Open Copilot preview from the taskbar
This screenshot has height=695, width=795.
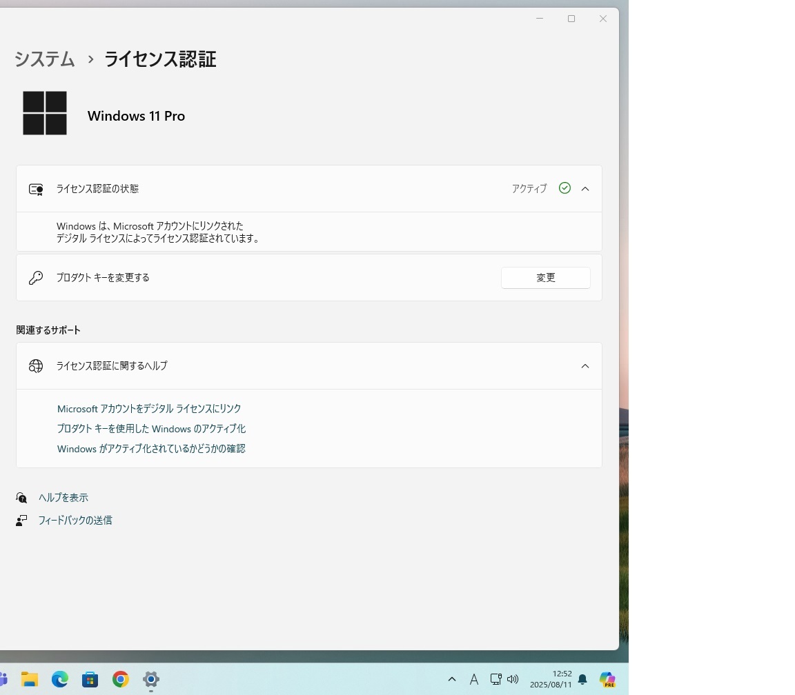[x=607, y=679]
